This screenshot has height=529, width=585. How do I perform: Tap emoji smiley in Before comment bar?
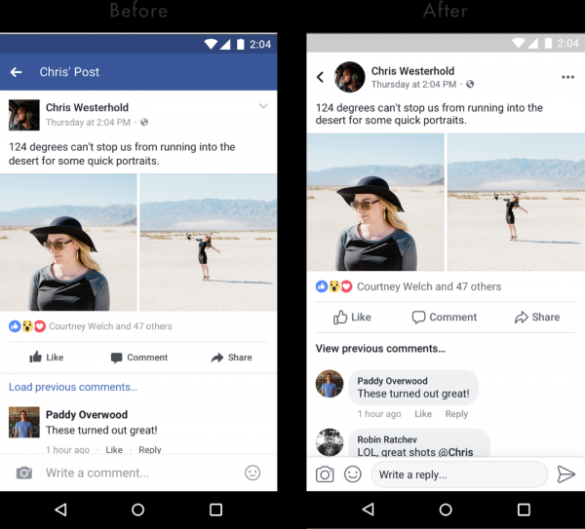click(x=253, y=472)
